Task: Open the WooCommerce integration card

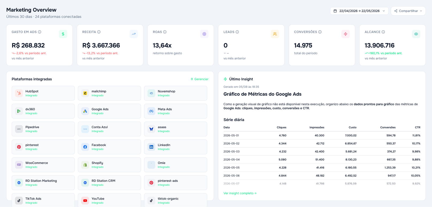Action: (x=43, y=165)
